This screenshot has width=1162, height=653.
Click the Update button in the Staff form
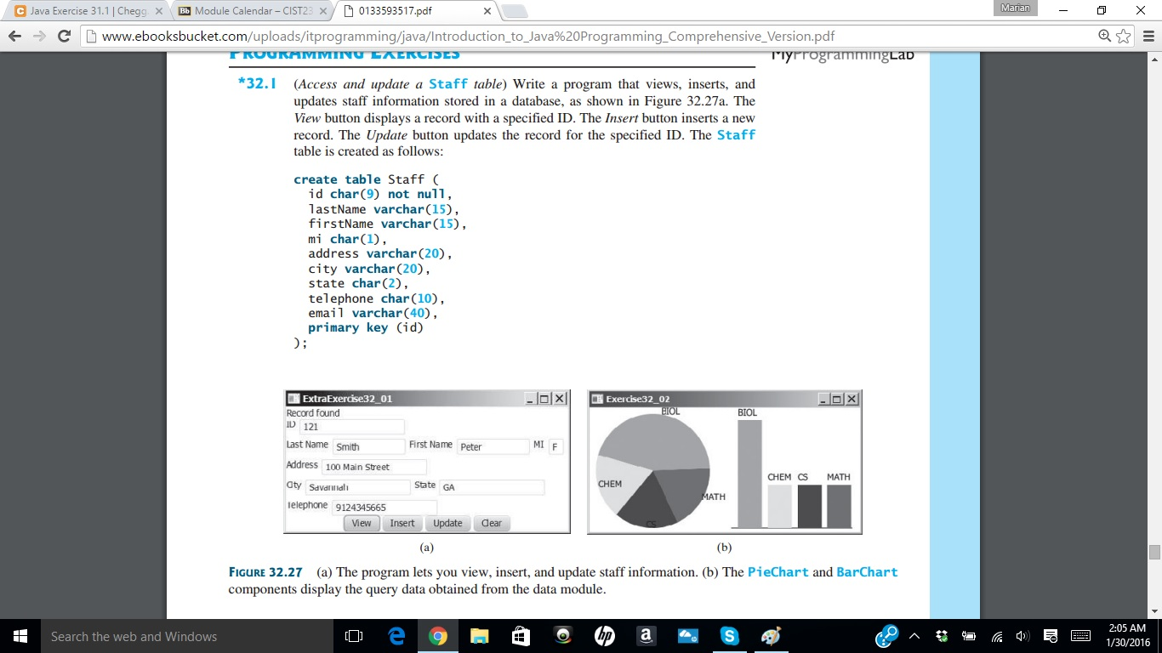[447, 523]
